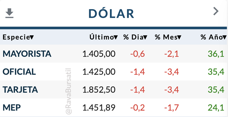
Task: Click MAYORISTA yearly change 36,1
Action: tap(216, 54)
